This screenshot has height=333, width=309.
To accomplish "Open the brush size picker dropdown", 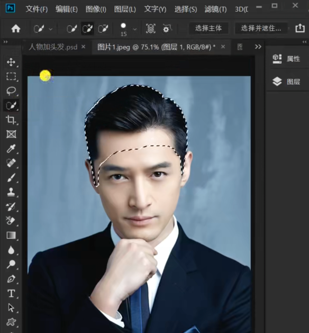I will coord(134,29).
